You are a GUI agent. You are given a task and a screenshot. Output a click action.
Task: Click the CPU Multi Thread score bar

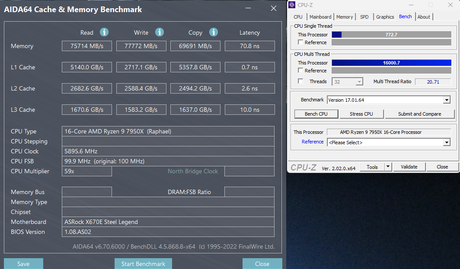tap(391, 63)
